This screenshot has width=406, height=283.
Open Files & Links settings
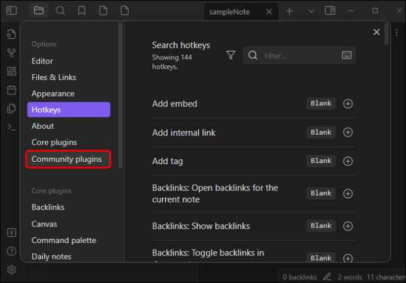click(x=68, y=77)
